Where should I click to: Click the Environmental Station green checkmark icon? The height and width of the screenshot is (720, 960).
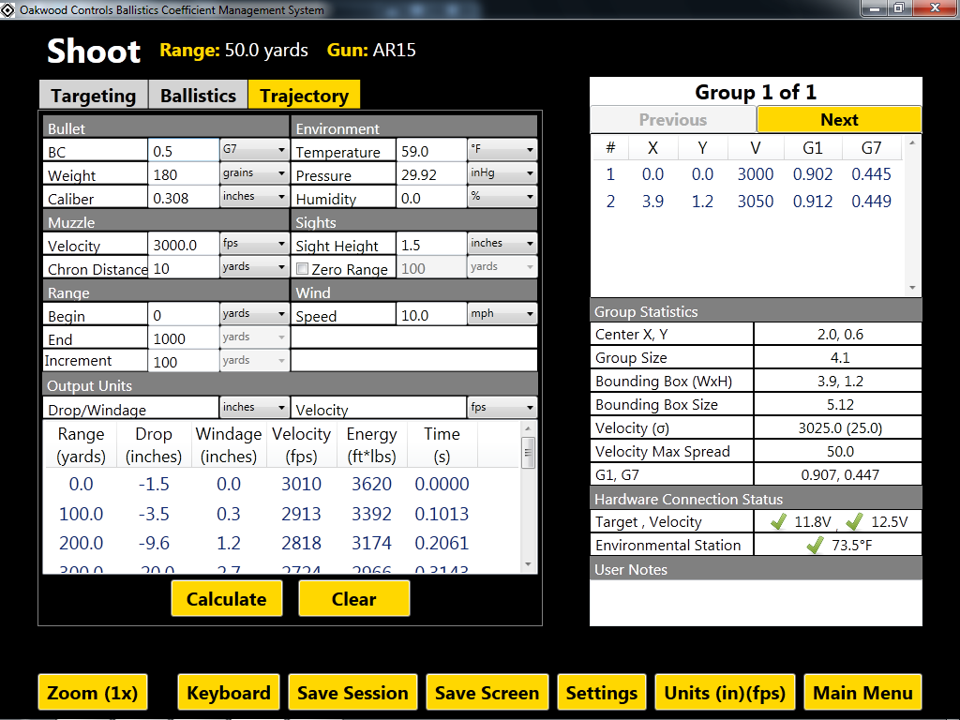(x=815, y=545)
